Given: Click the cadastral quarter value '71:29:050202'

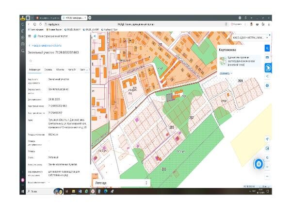Looking at the screenshot, I should tap(55, 113).
